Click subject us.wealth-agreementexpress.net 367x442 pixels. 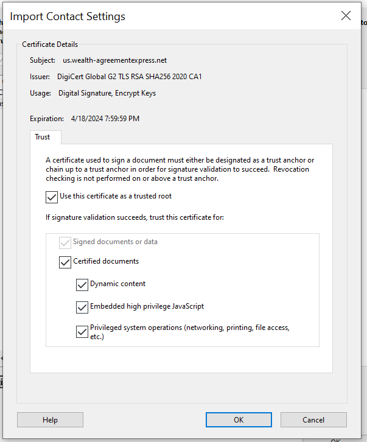pyautogui.click(x=114, y=60)
